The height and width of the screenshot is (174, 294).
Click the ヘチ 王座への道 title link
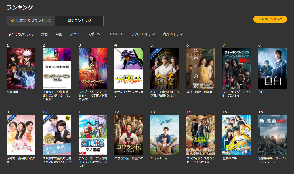[x=165, y=94]
